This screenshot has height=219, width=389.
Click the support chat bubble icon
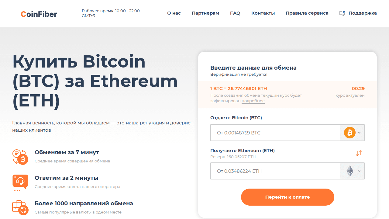pyautogui.click(x=342, y=13)
